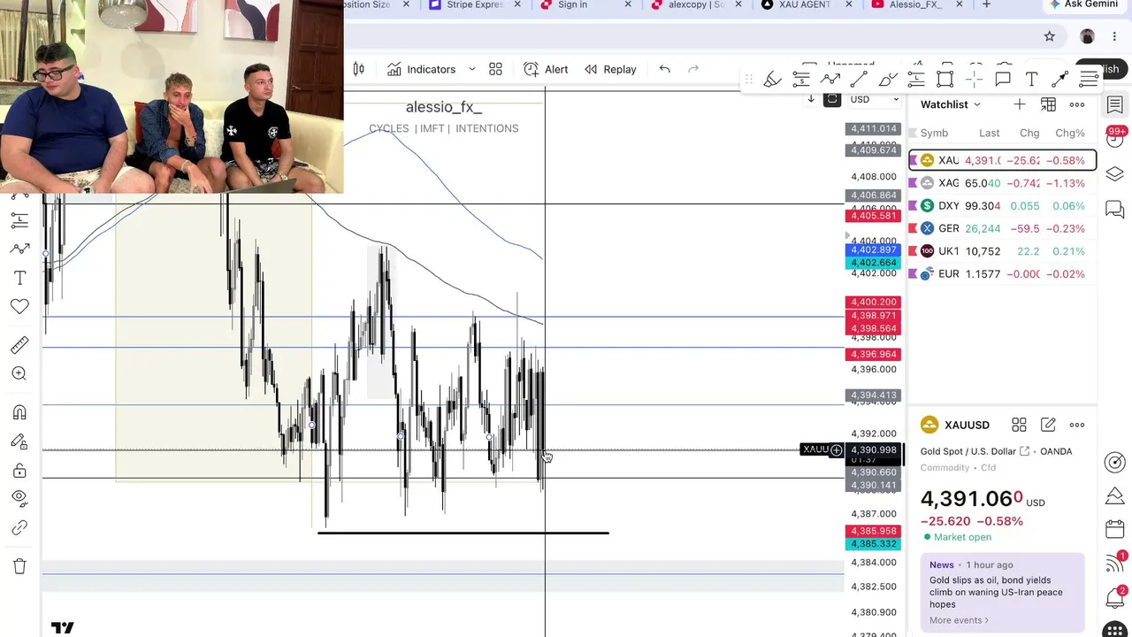The width and height of the screenshot is (1132, 637).
Task: Select the brush tool in favorites toolbar
Action: pos(888,80)
